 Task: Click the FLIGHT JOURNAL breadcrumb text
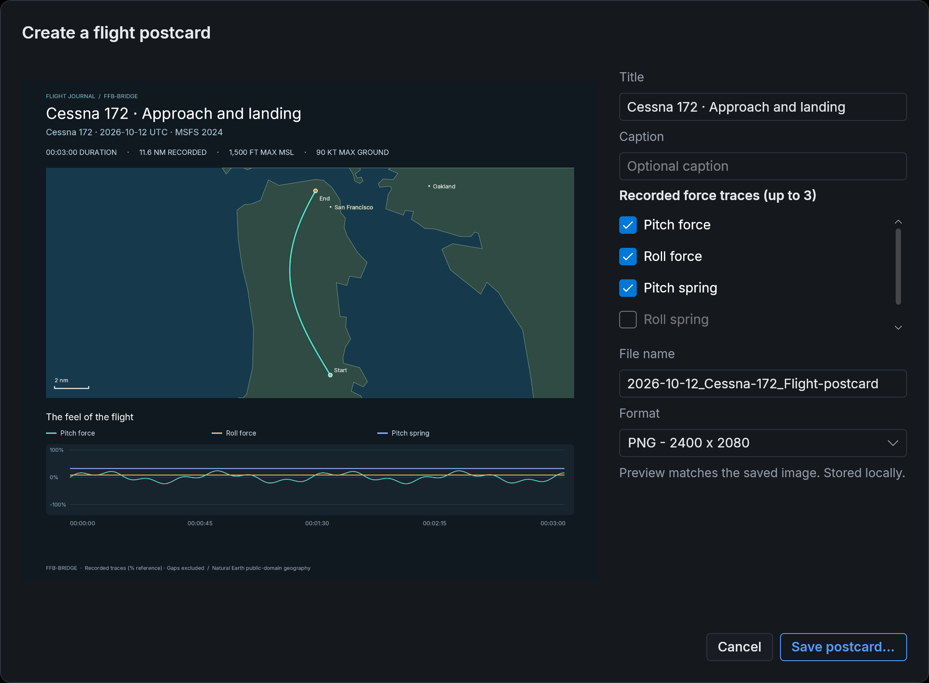coord(71,96)
